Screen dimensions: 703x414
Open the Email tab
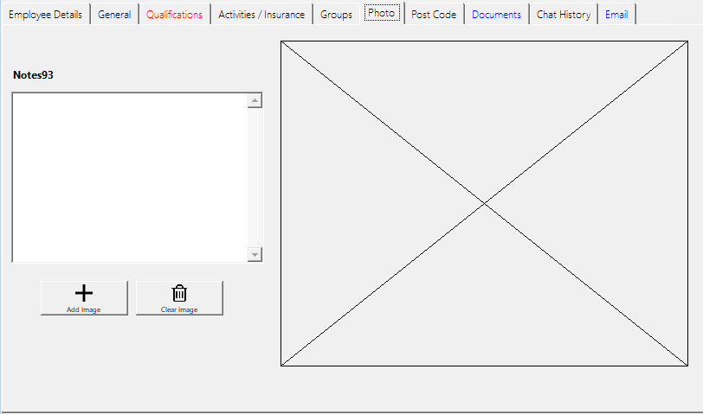616,15
